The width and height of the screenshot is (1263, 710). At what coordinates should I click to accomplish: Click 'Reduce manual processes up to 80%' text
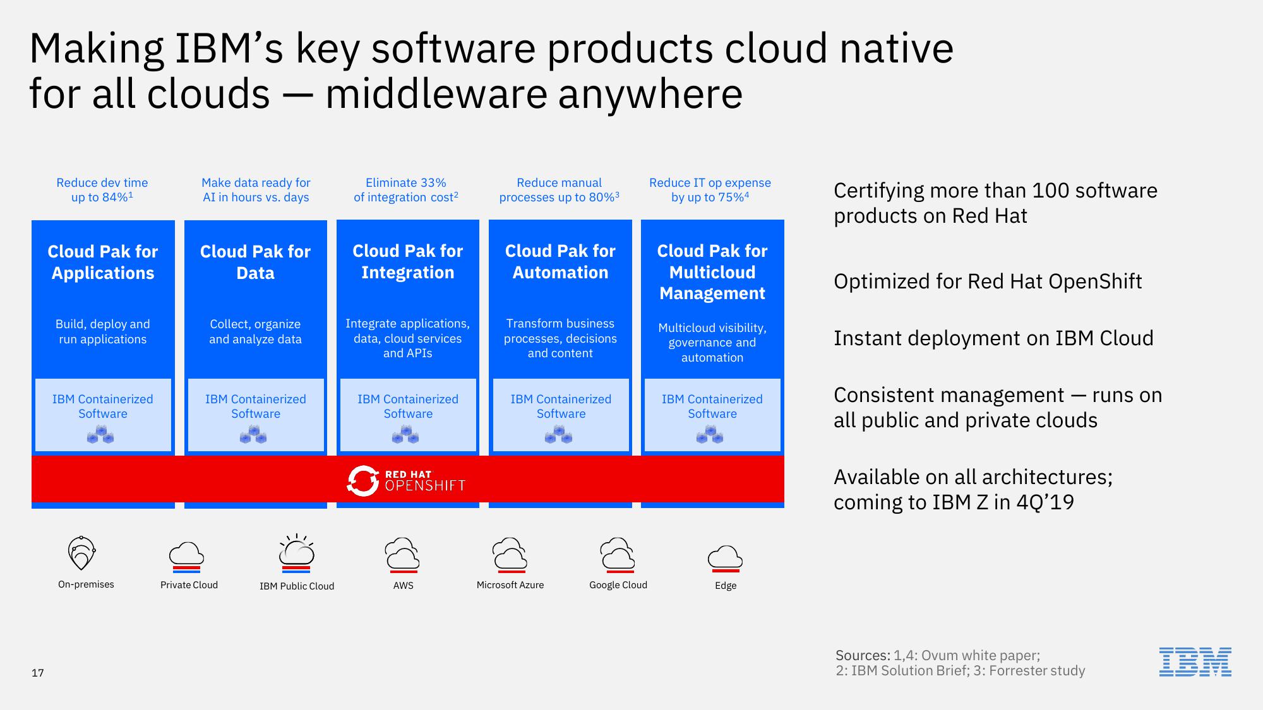coord(560,190)
